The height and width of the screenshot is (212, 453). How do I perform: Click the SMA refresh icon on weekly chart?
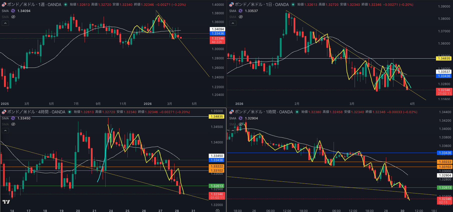(x=13, y=11)
